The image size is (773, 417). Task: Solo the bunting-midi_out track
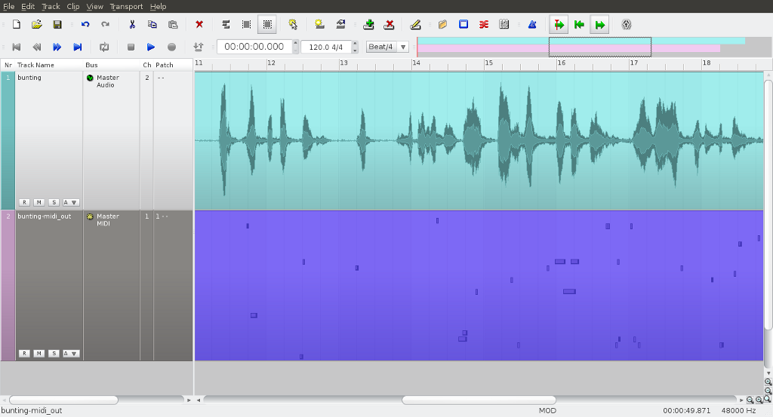click(54, 353)
